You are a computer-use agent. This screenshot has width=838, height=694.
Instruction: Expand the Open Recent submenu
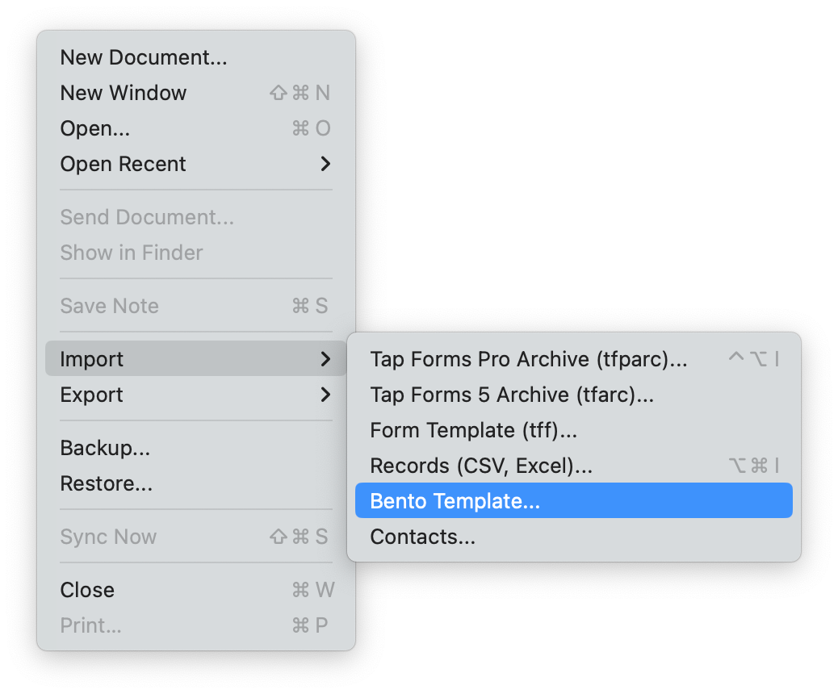click(x=195, y=164)
